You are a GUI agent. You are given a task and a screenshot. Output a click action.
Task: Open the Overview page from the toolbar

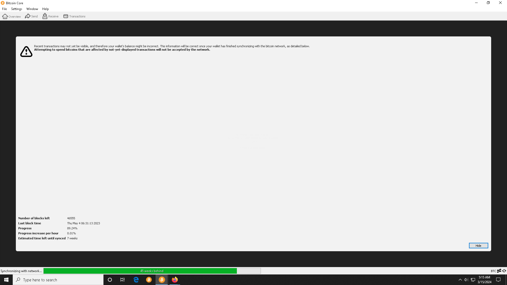pyautogui.click(x=11, y=16)
